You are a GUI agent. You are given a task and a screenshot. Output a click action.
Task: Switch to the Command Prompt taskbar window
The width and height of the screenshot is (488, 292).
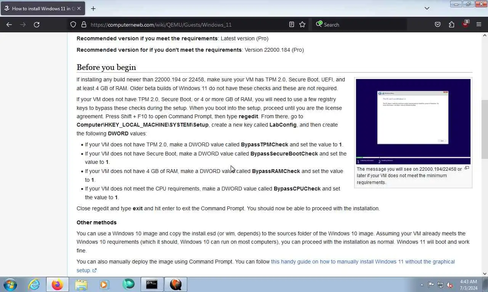pos(152,284)
